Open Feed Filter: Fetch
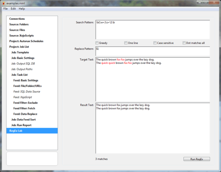Viewport: 221px width, 172px height. (32, 109)
